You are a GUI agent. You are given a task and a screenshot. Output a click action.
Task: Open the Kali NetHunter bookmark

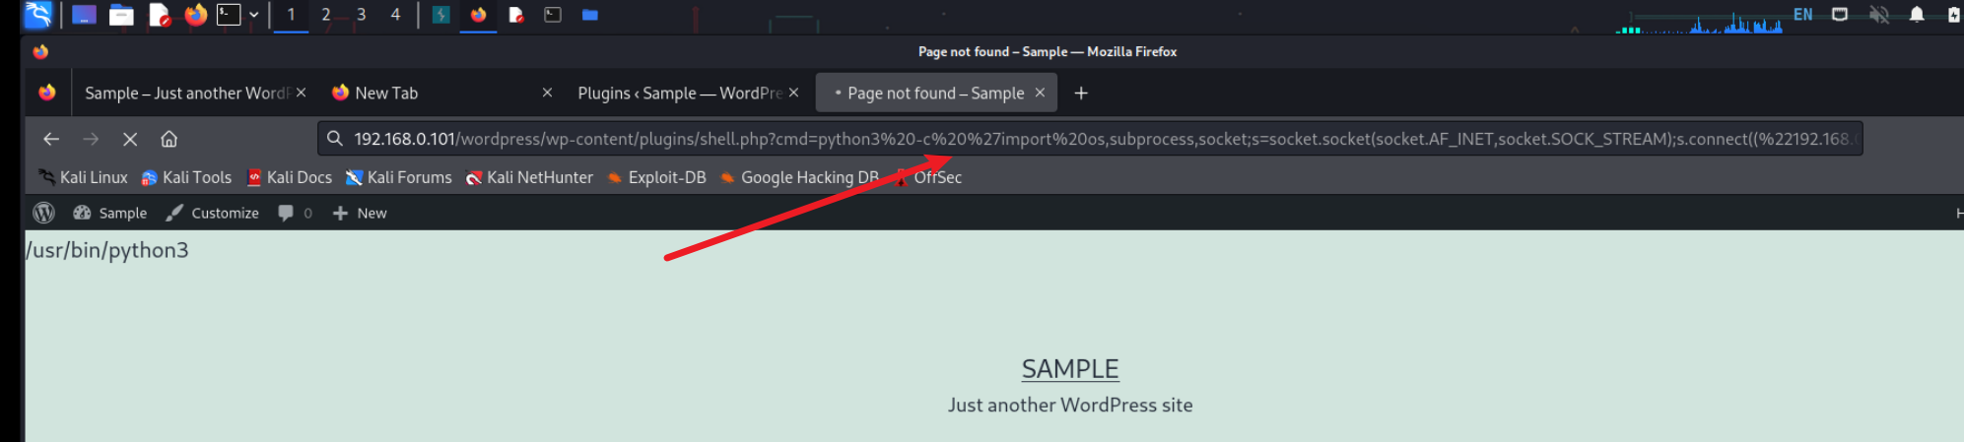coord(529,177)
